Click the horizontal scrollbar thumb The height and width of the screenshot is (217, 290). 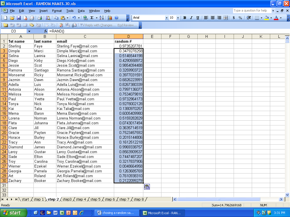[219, 199]
